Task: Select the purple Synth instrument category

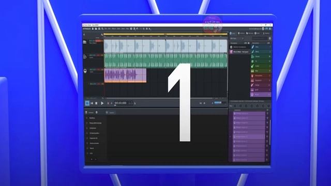Action: pyautogui.click(x=261, y=90)
